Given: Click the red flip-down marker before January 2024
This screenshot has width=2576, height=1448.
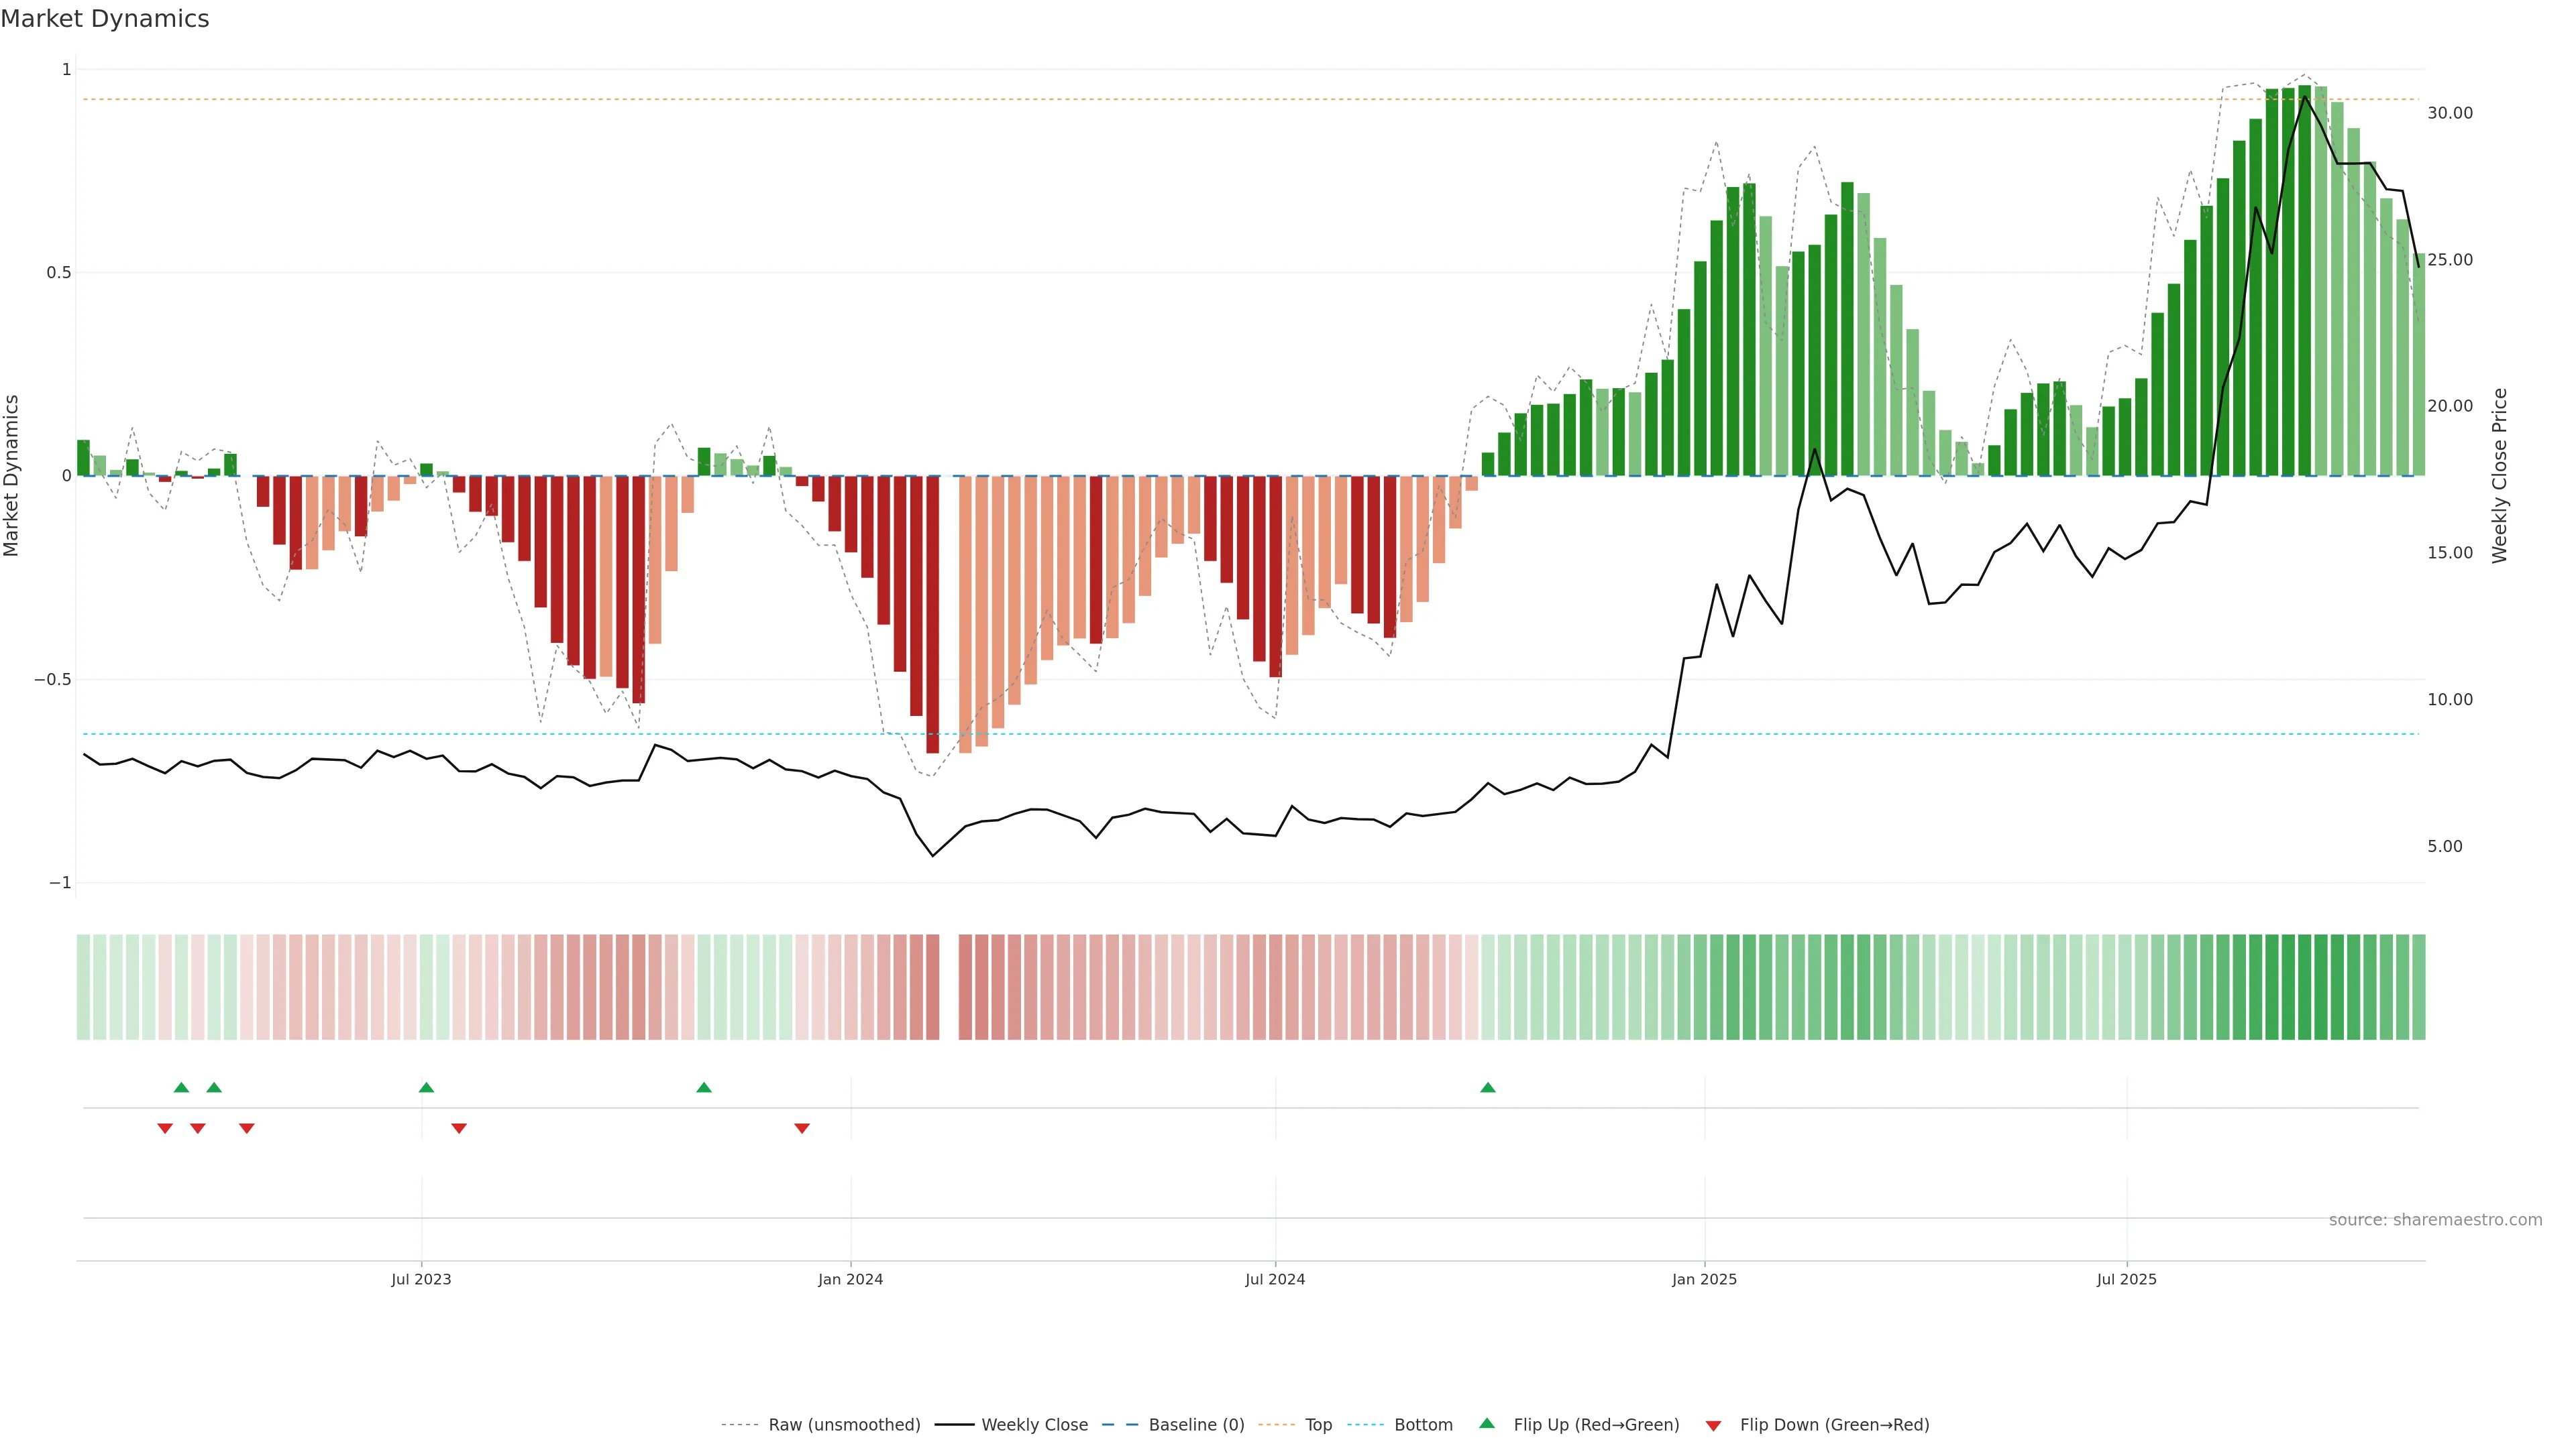Looking at the screenshot, I should click(x=801, y=1128).
